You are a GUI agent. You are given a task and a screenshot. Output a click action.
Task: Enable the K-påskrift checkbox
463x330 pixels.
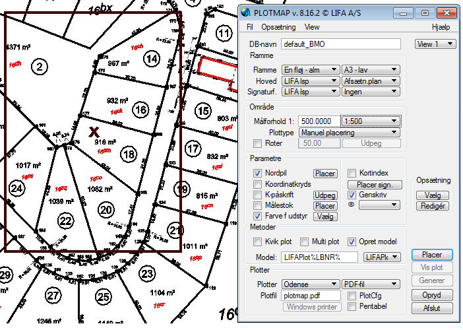[257, 195]
